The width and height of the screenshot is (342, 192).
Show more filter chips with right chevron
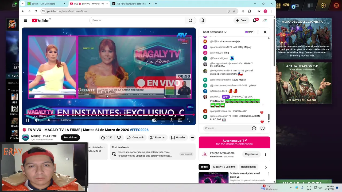(x=266, y=167)
